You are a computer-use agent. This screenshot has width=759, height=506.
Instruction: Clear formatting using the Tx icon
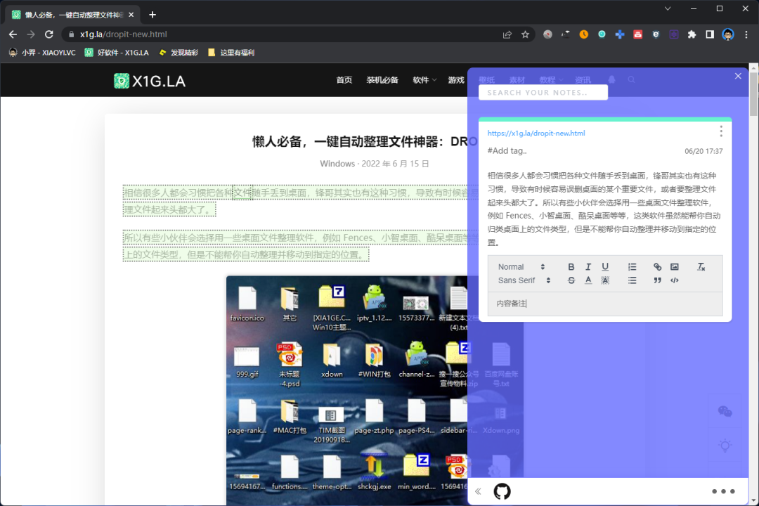point(701,266)
